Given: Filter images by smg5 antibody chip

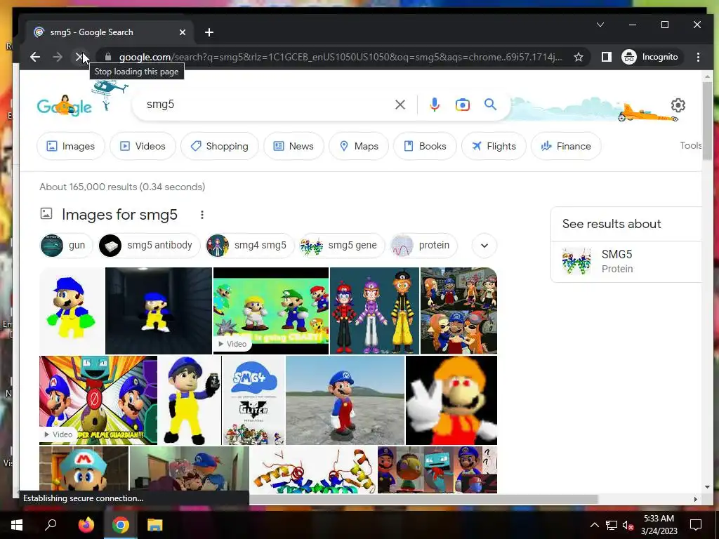Looking at the screenshot, I should pyautogui.click(x=149, y=245).
